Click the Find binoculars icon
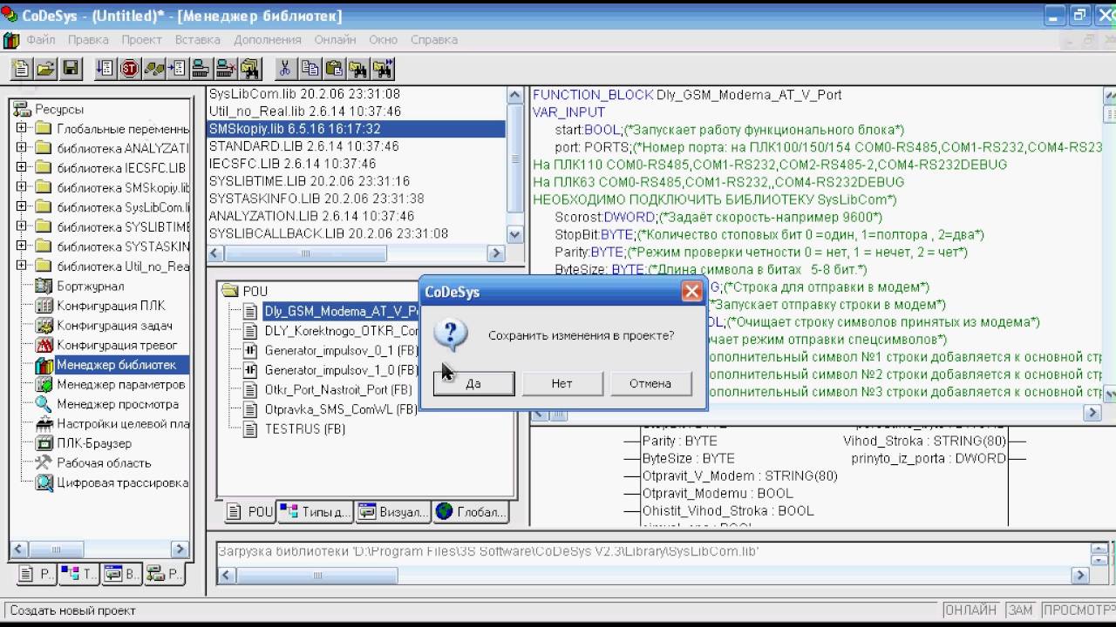 tap(358, 68)
